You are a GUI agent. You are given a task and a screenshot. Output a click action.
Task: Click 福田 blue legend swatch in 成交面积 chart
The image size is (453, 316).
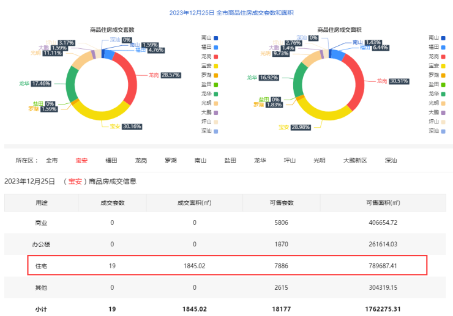point(444,47)
